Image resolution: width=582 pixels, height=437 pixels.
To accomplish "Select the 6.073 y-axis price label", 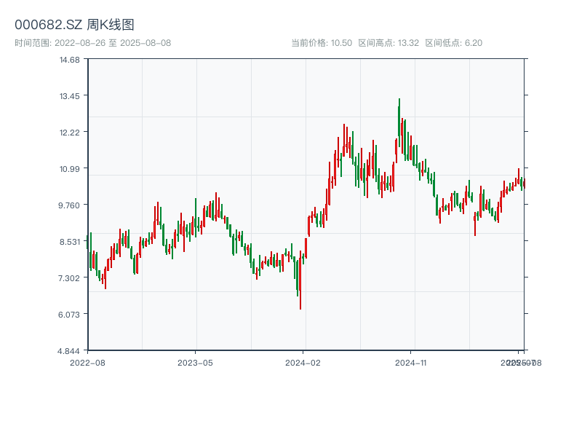I will coord(70,314).
